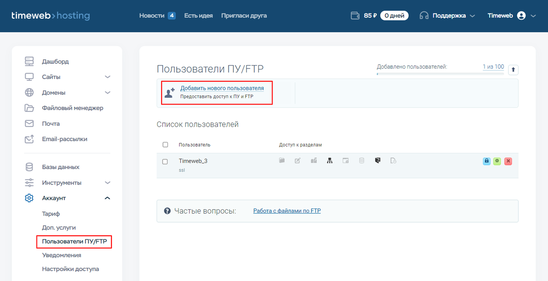Open the headphones support icon

point(424,15)
